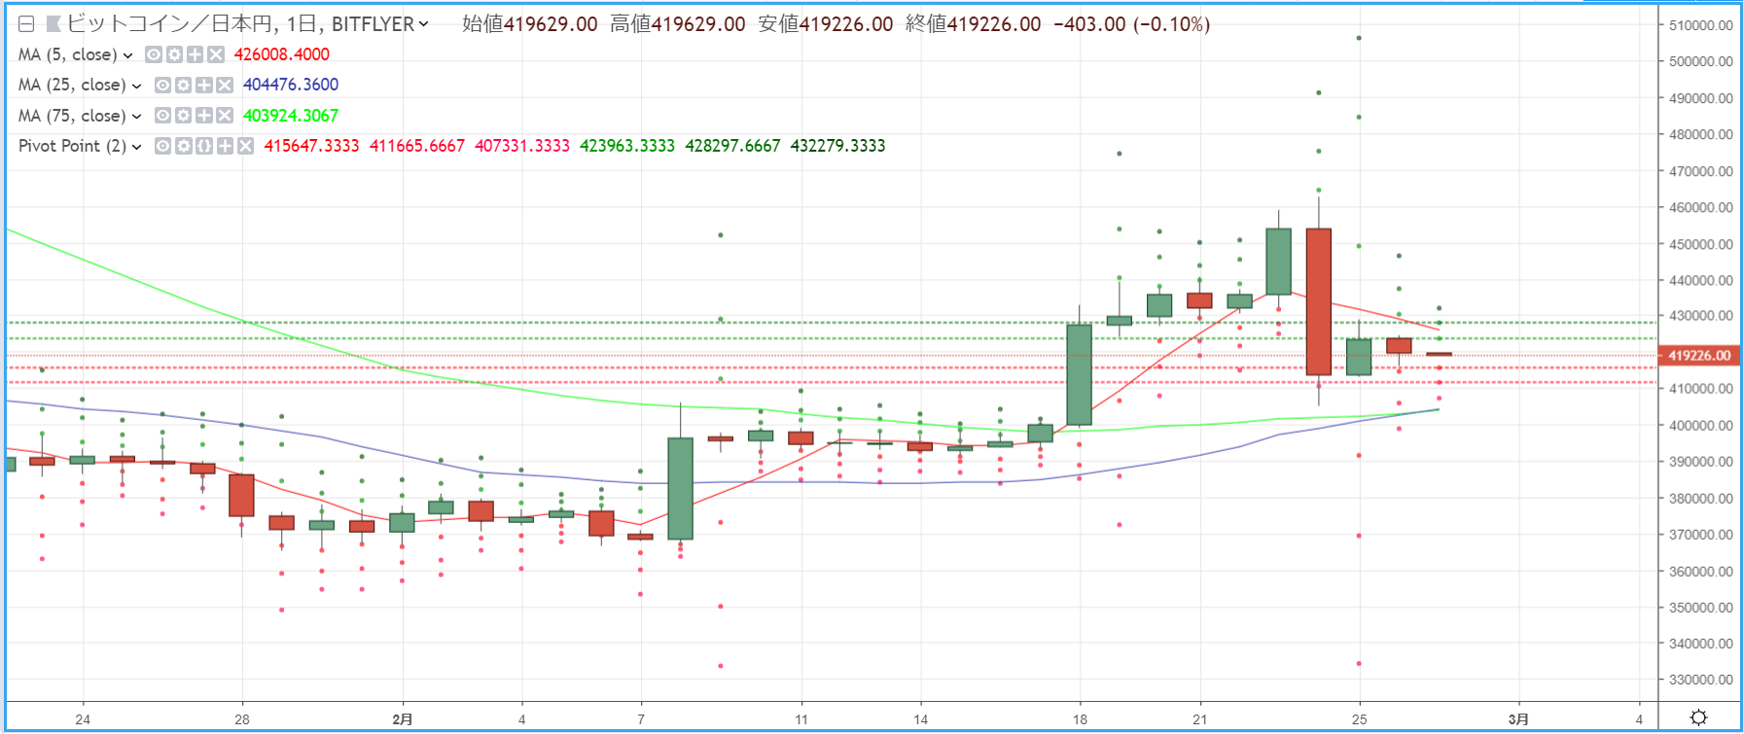
Task: Toggle visibility eye for MA (5, close)
Action: (x=153, y=54)
